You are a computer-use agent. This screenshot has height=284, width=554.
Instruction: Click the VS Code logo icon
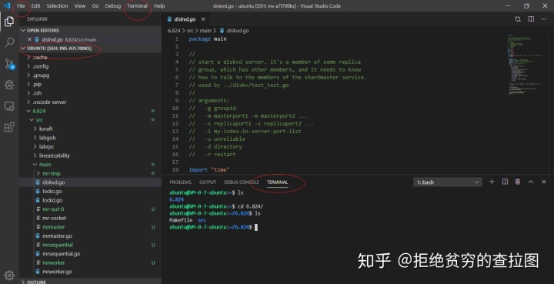(x=7, y=5)
